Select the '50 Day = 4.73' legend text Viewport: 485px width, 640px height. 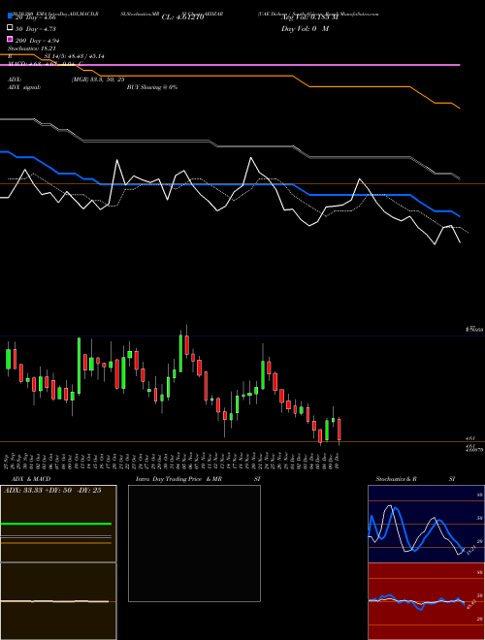click(x=36, y=29)
